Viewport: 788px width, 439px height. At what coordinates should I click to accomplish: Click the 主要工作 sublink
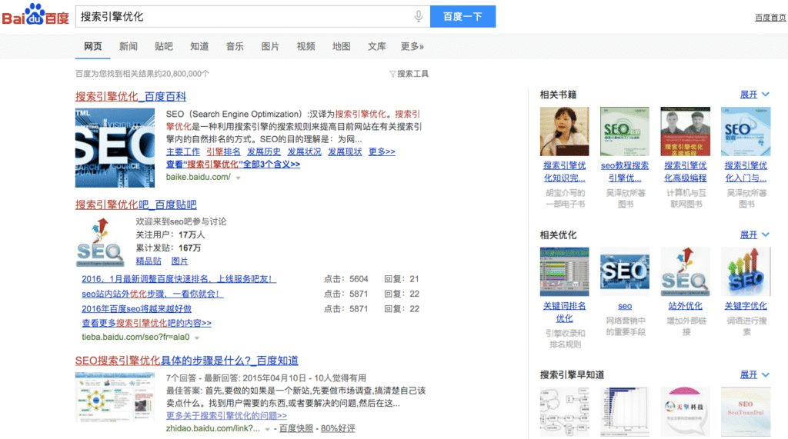click(183, 151)
